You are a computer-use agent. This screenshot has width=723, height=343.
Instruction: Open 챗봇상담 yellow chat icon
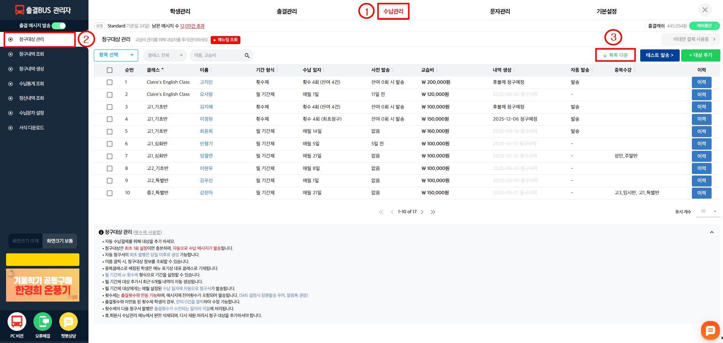click(x=68, y=322)
